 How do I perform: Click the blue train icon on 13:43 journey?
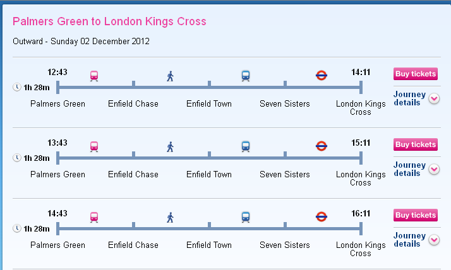pyautogui.click(x=246, y=146)
